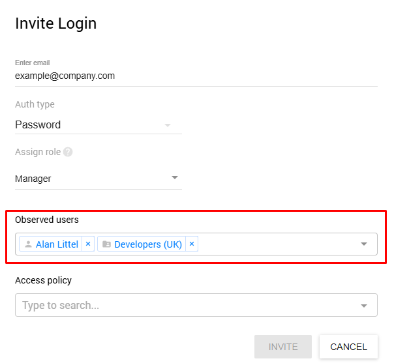394x363 pixels.
Task: Click the Access policy label
Action: click(x=43, y=280)
